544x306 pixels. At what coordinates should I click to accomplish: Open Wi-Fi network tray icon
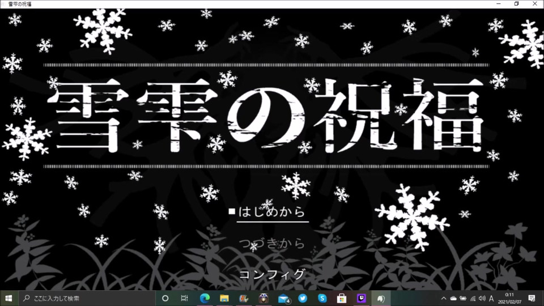click(473, 299)
